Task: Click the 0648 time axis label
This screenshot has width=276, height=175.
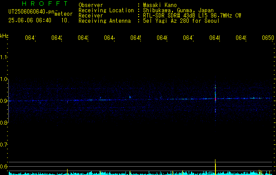Action: pyautogui.click(x=215, y=38)
